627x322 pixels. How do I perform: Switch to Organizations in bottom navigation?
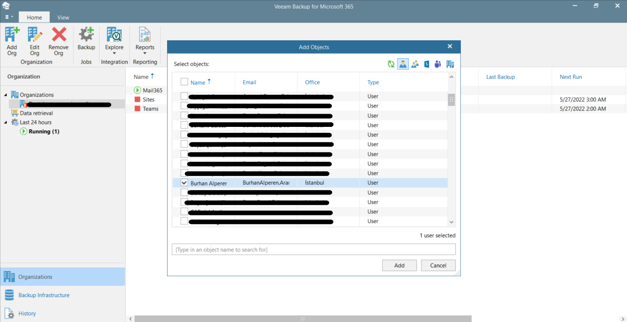click(62, 277)
